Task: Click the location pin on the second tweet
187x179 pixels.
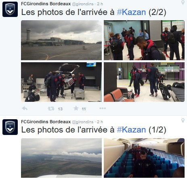Action: click(x=183, y=120)
